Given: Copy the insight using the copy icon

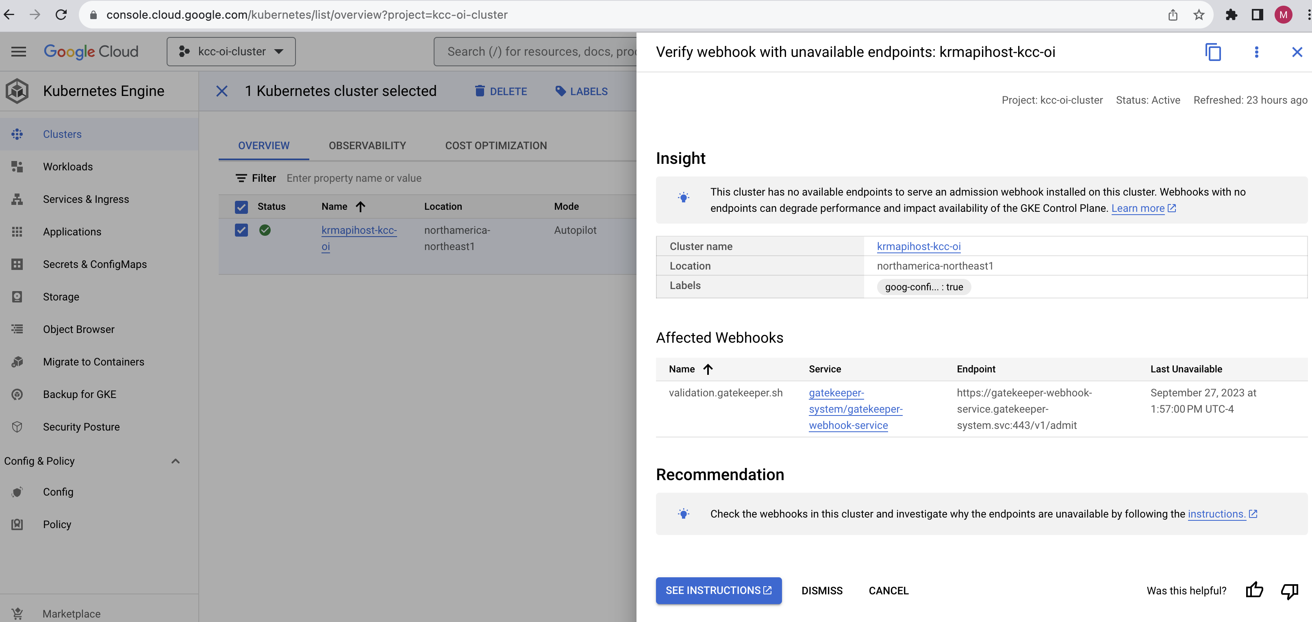Looking at the screenshot, I should pyautogui.click(x=1214, y=52).
